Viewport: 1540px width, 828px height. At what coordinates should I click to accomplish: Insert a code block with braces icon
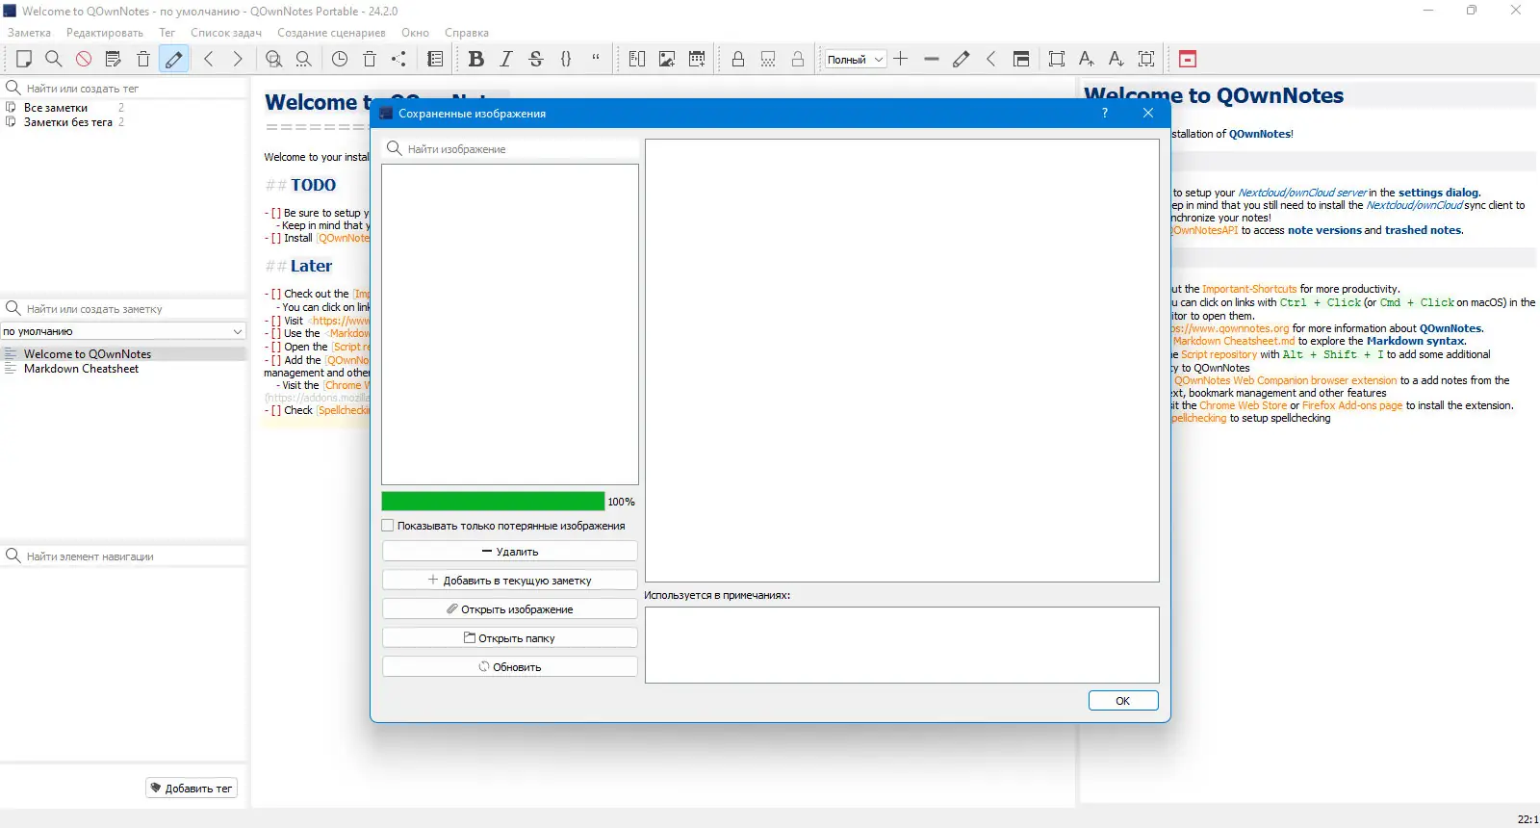[566, 59]
